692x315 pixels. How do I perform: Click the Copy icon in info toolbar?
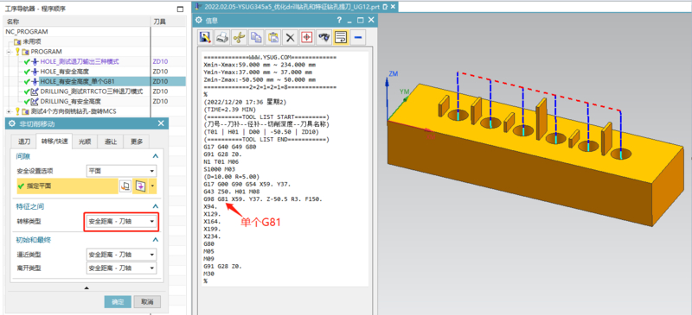click(256, 38)
